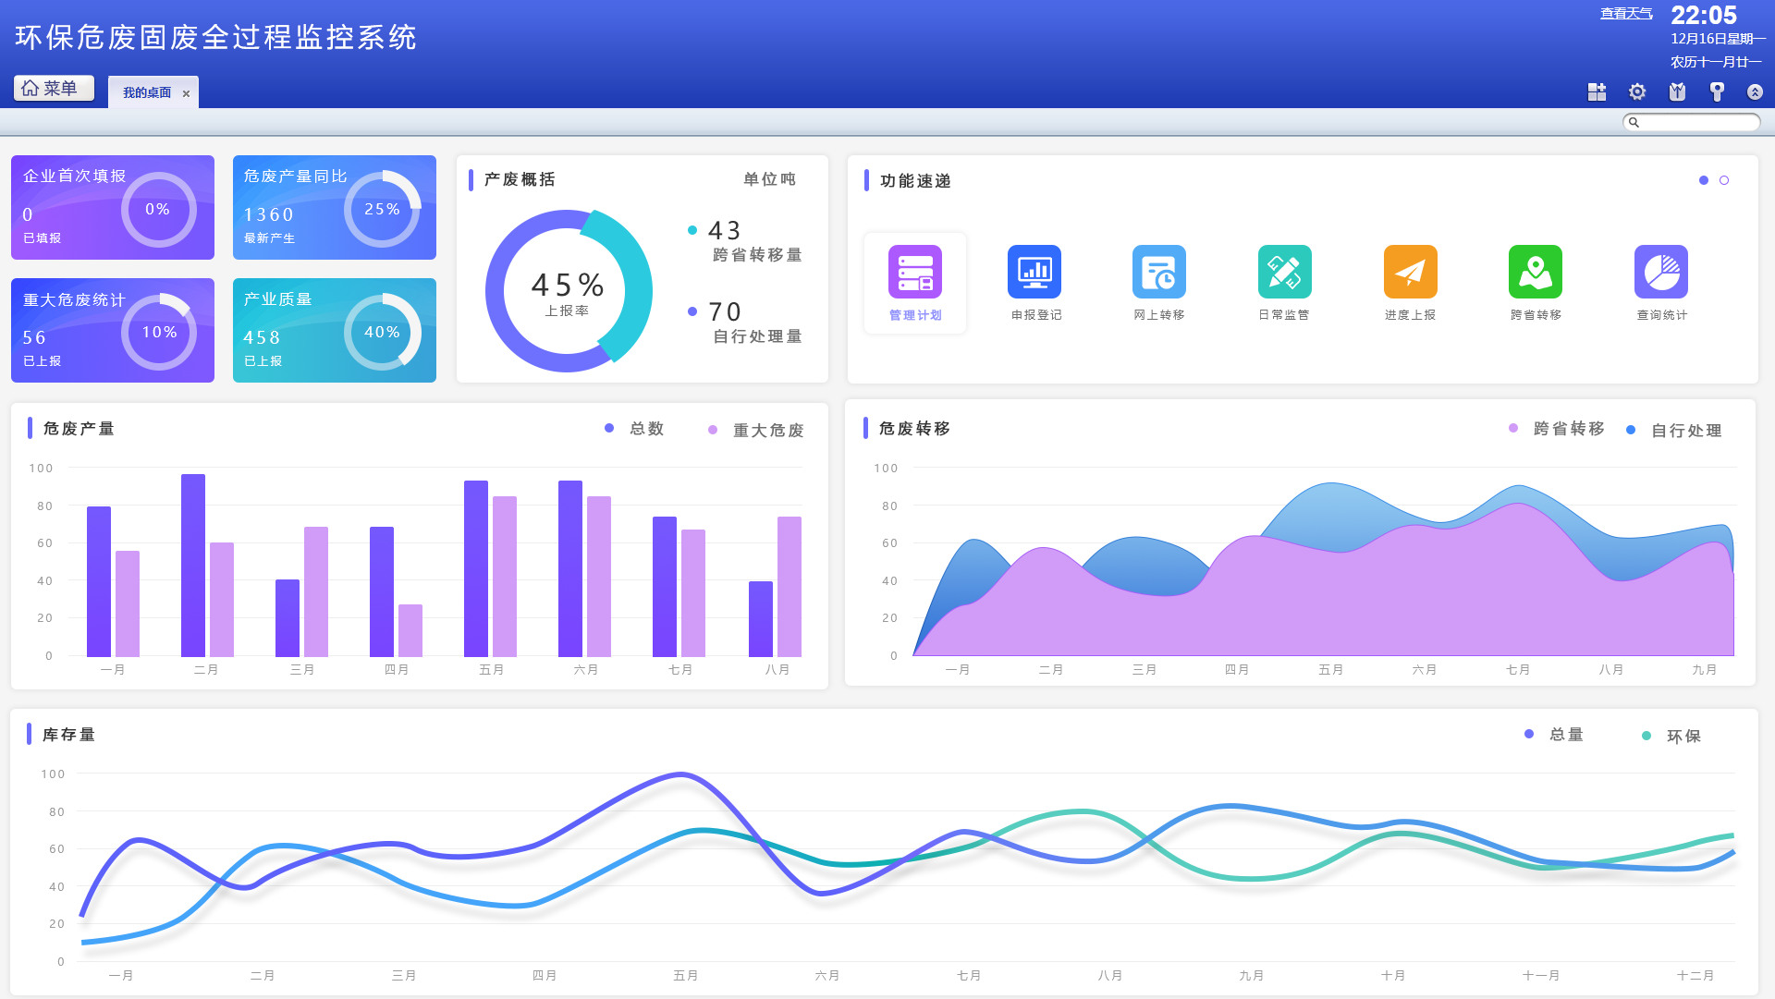Click the 40% progress ring
Viewport: 1775px width, 999px height.
[382, 332]
